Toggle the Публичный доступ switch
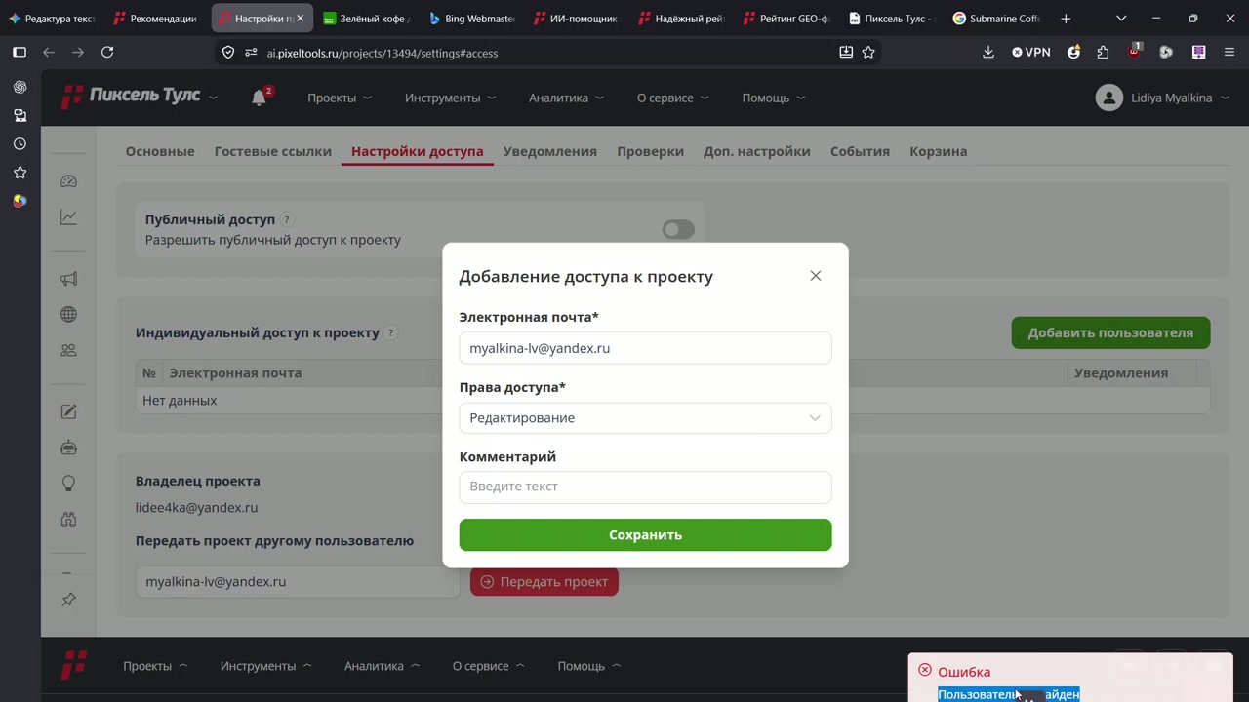The image size is (1249, 702). pos(678,229)
